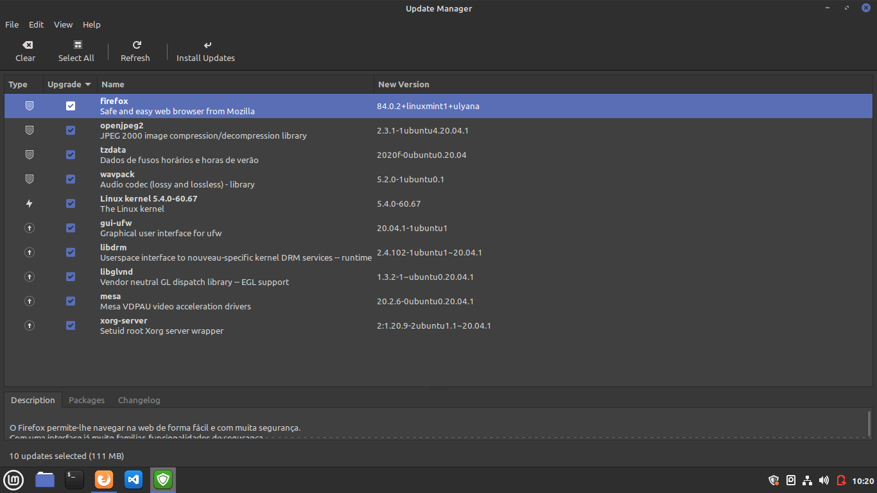Click the up-arrow type icon for xorg-server
Image resolution: width=877 pixels, height=493 pixels.
(29, 325)
